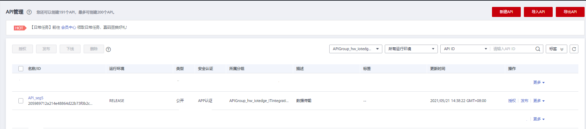This screenshot has width=586, height=129.
Task: Open the APIGroup_hw_iotedg... group dropdown
Action: [x=356, y=49]
